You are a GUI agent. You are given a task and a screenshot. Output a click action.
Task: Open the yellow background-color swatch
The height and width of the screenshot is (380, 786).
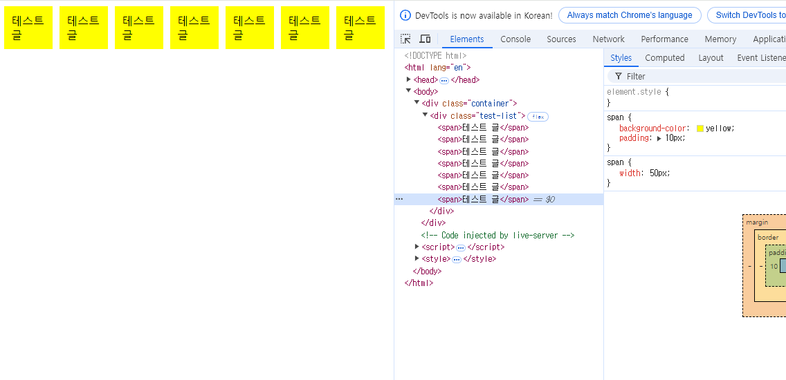tap(700, 129)
